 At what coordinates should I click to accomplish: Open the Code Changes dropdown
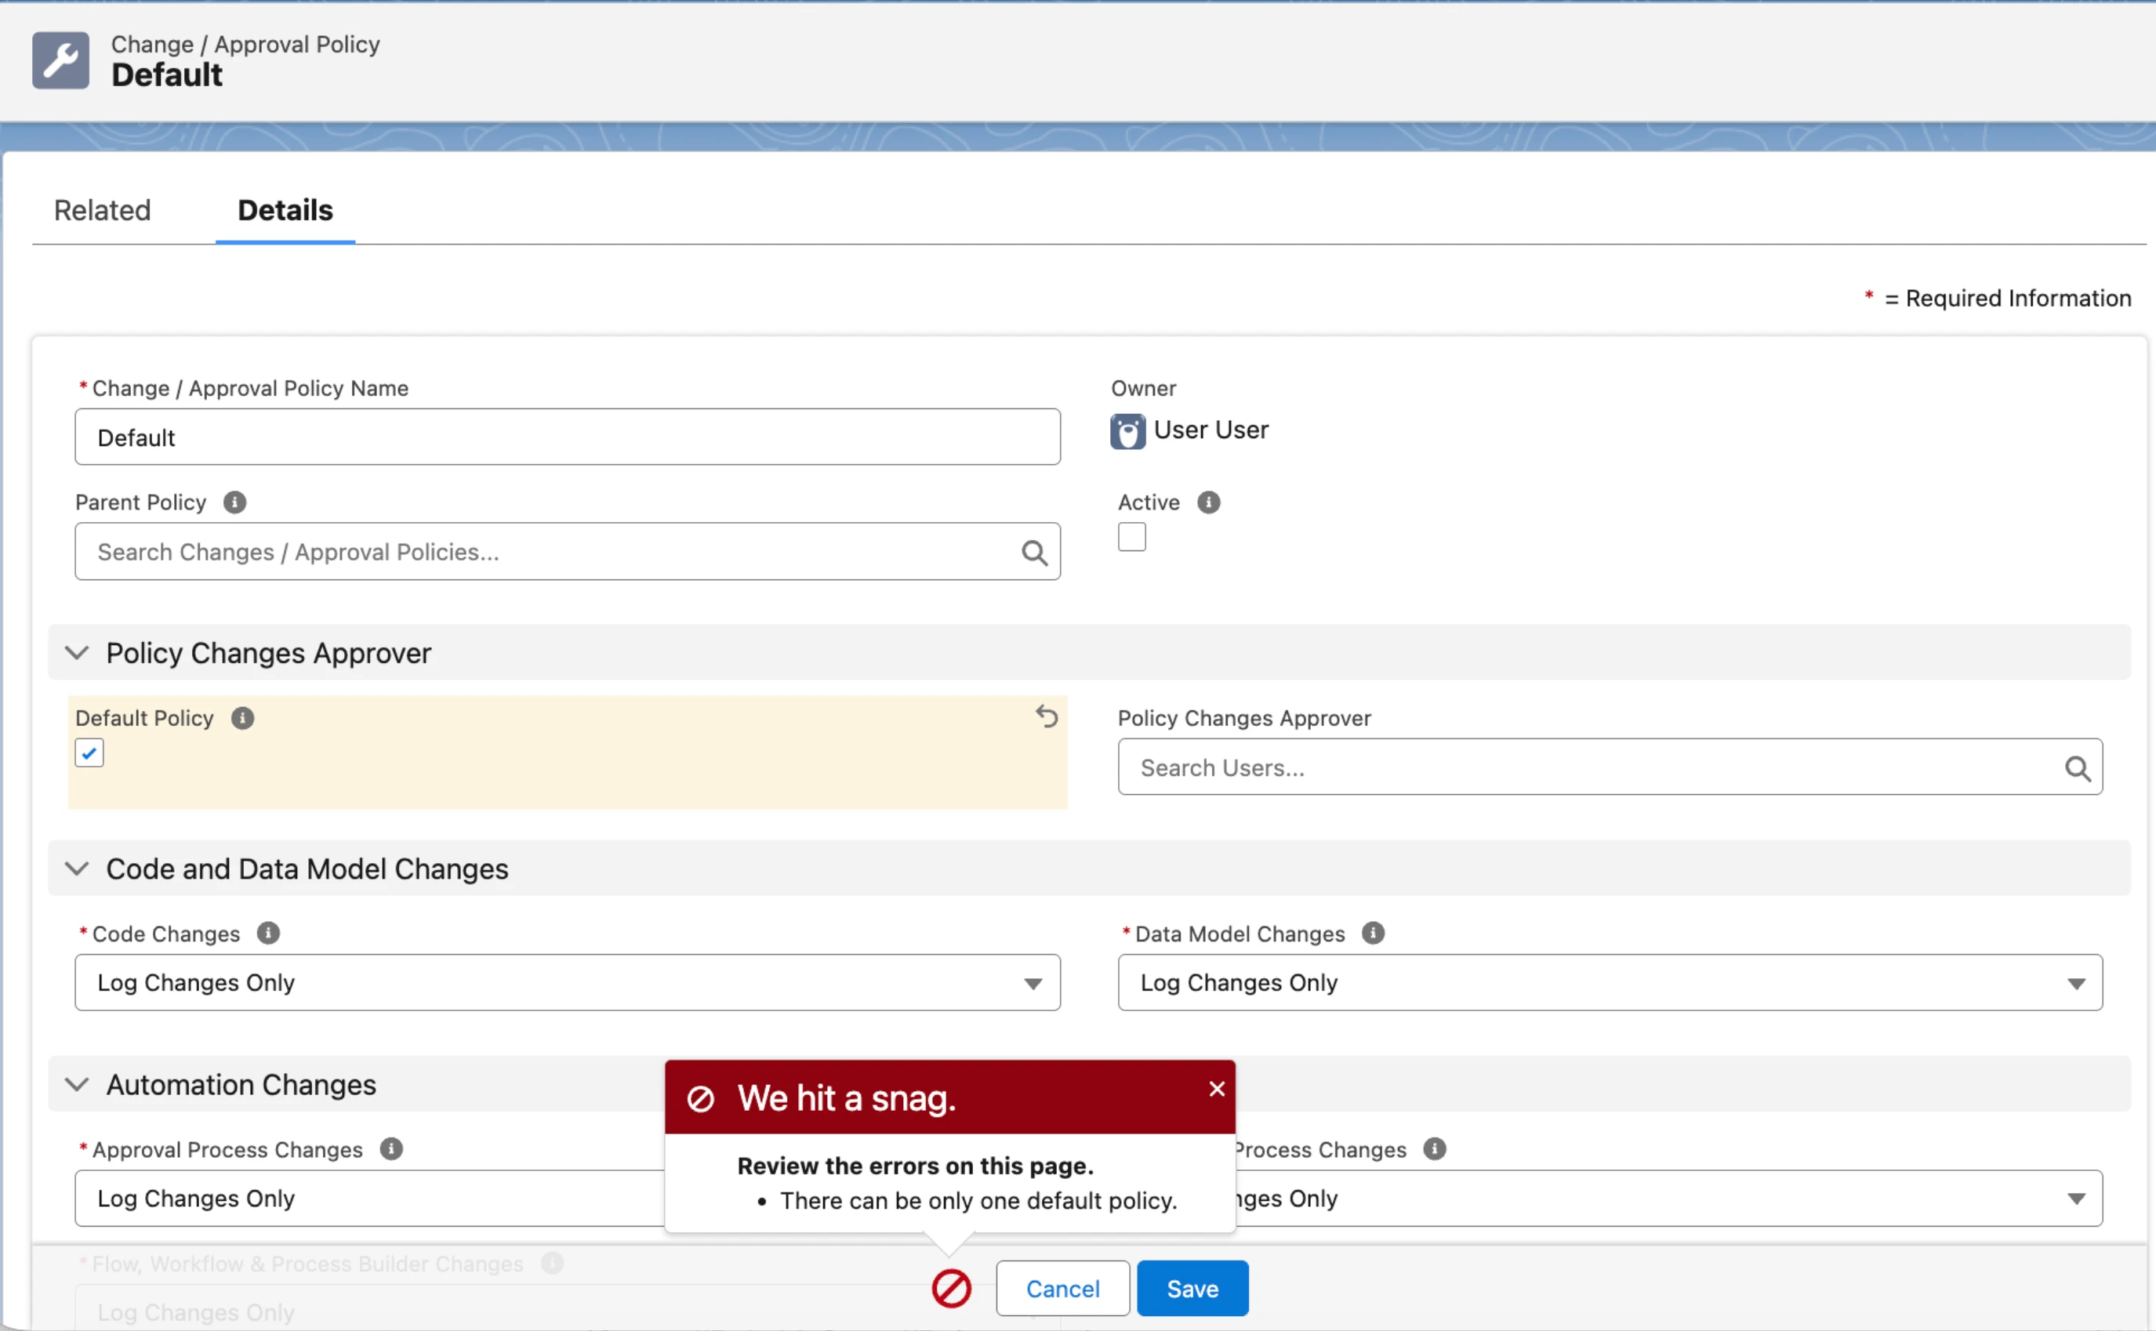coord(568,983)
